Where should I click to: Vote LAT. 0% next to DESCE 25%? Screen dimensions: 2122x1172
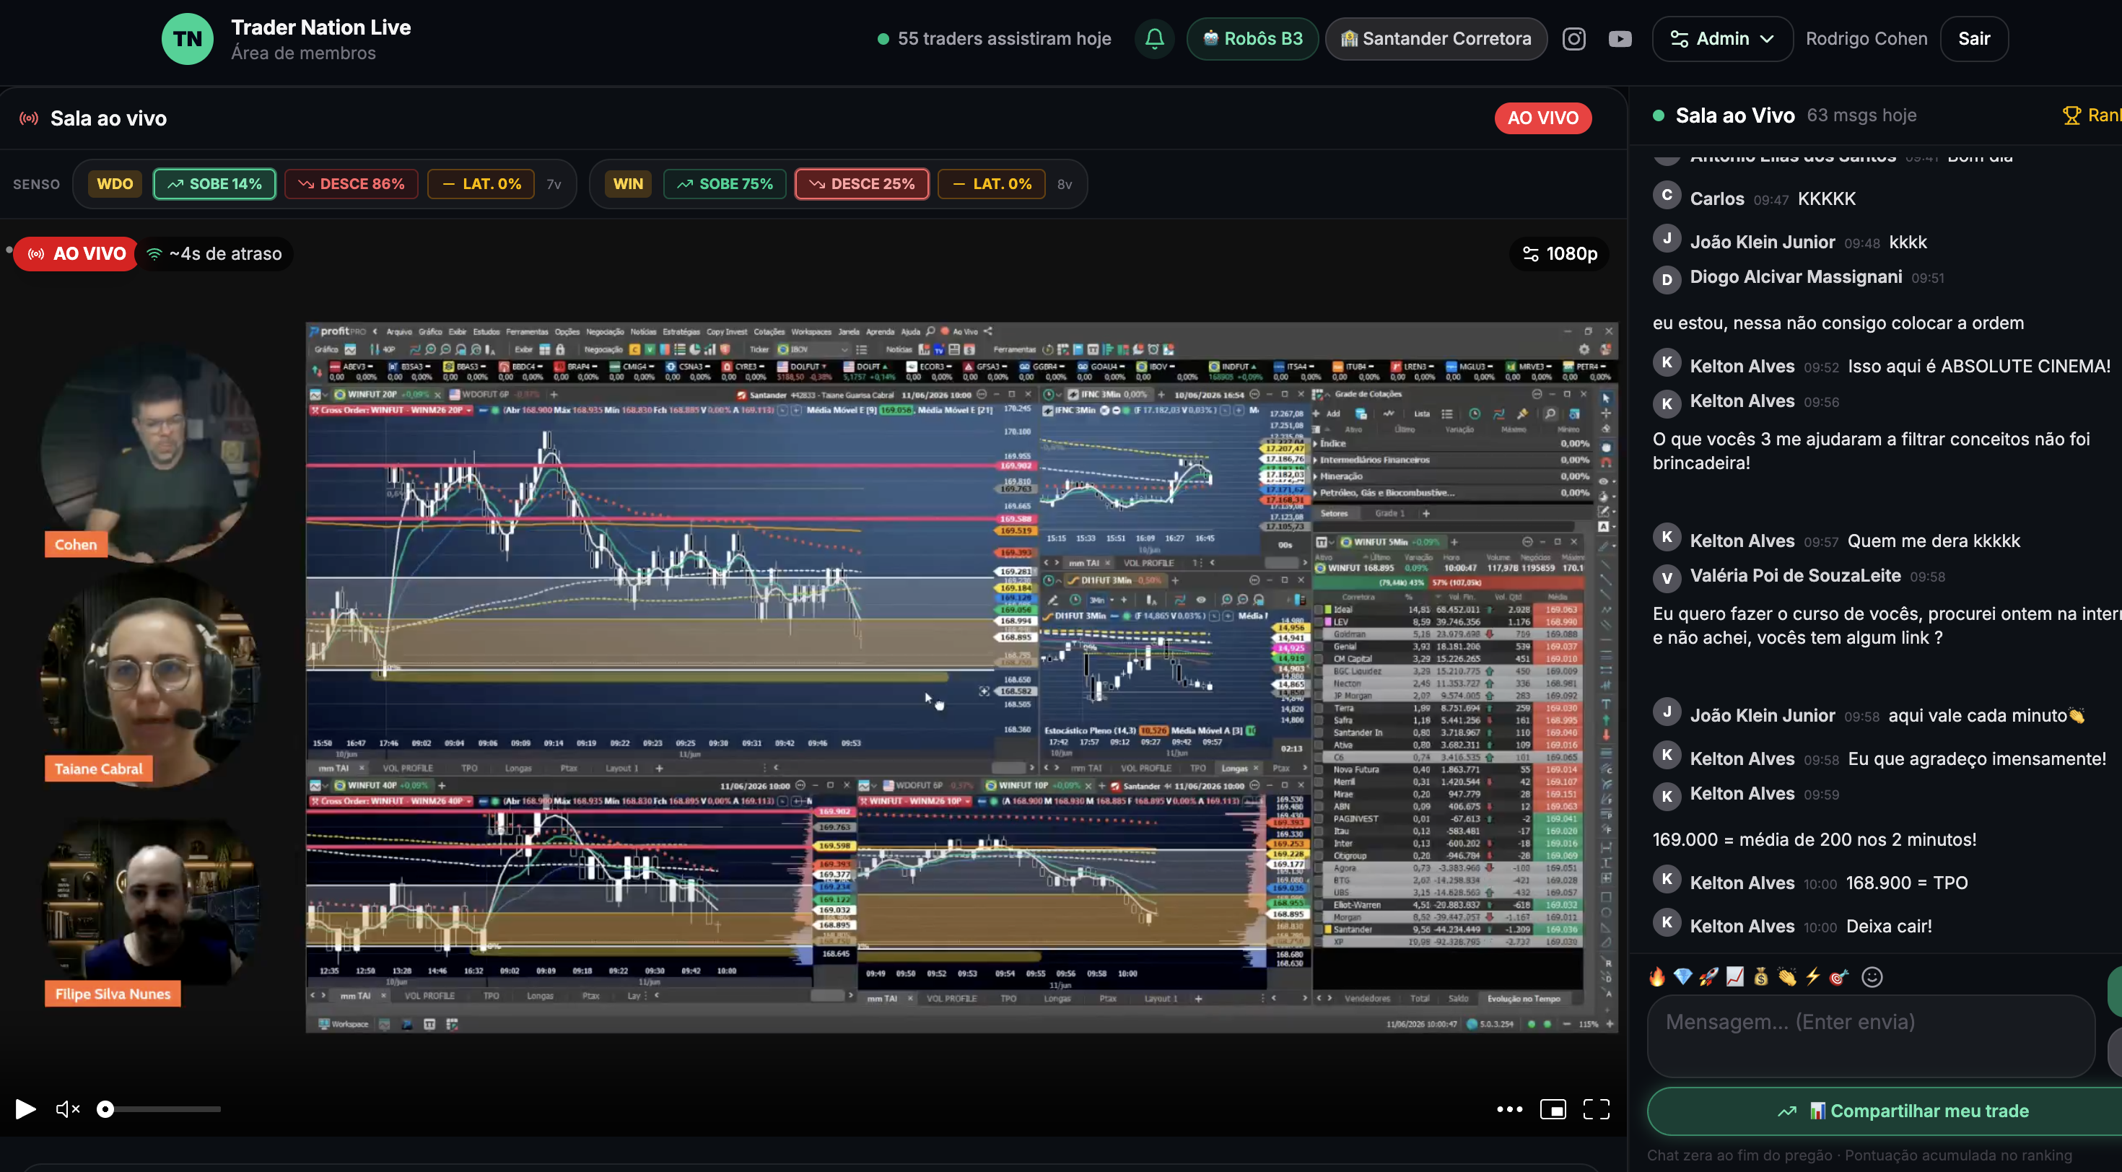click(992, 183)
